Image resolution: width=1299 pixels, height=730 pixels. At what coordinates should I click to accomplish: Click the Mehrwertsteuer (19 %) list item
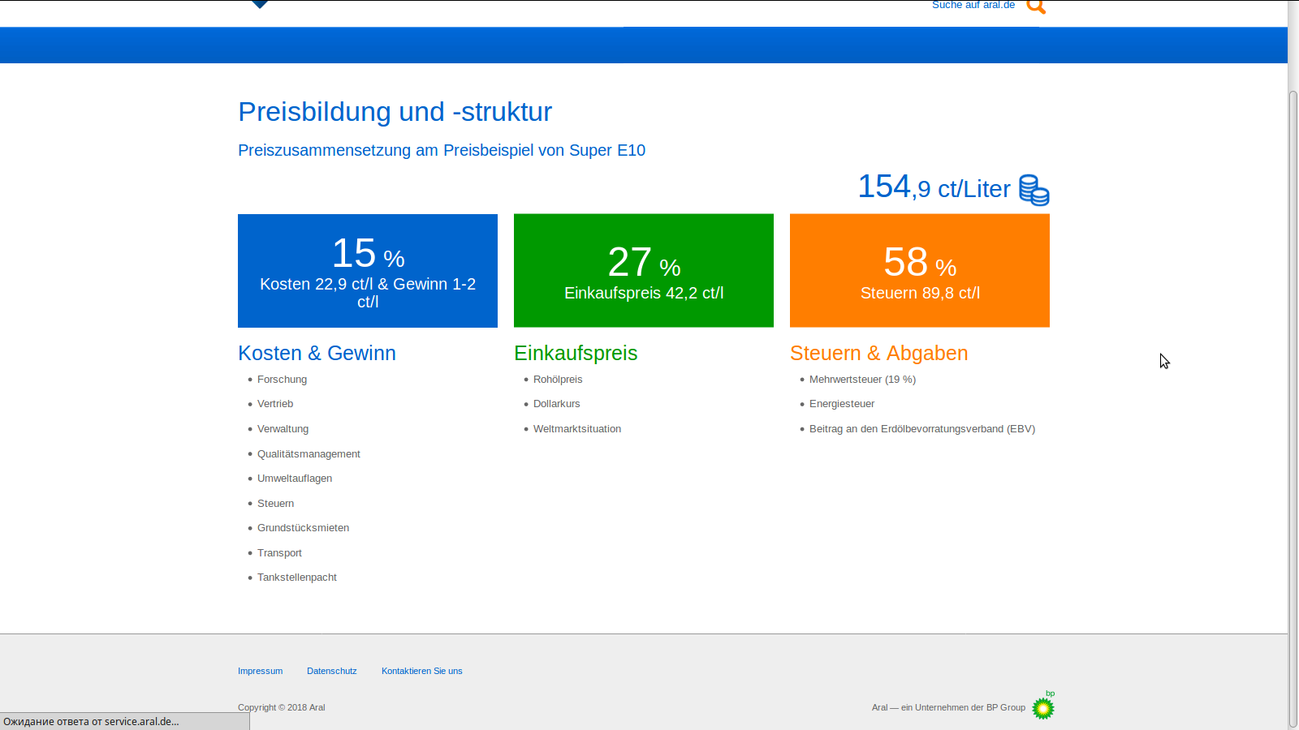click(x=862, y=380)
